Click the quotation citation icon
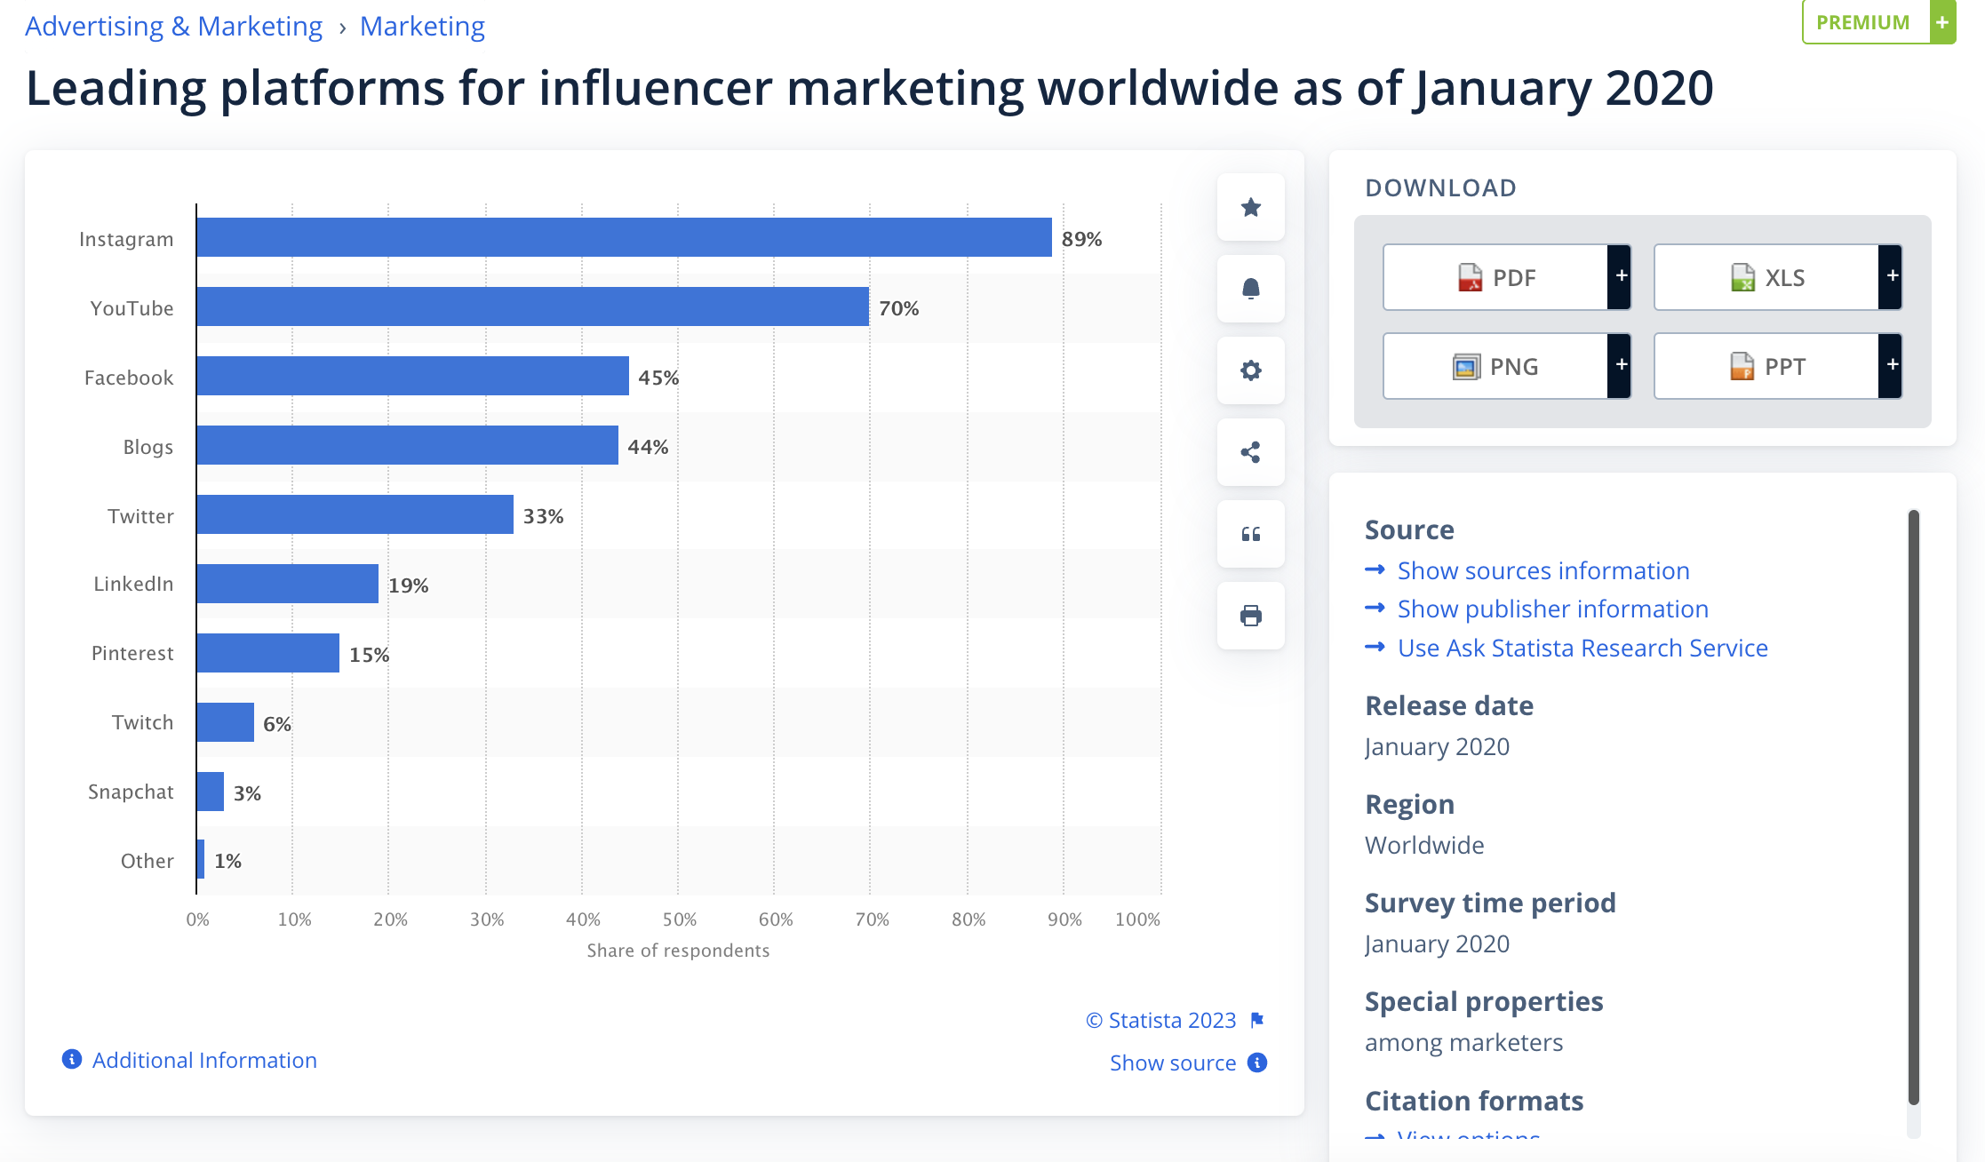Image resolution: width=1985 pixels, height=1162 pixels. (1250, 534)
